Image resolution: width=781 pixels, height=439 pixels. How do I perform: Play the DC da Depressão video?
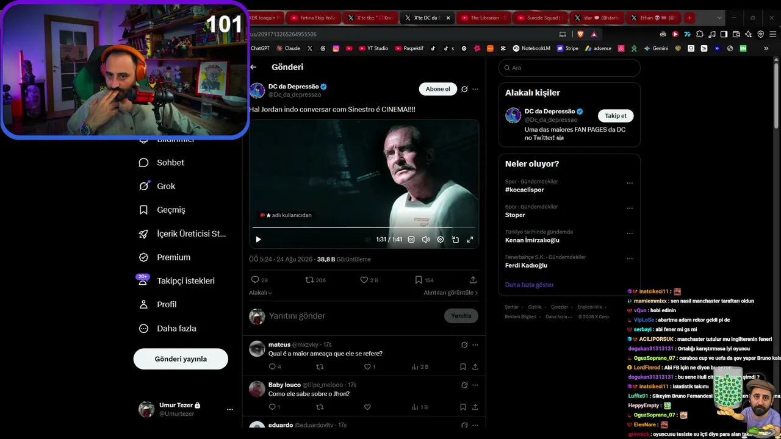[258, 240]
